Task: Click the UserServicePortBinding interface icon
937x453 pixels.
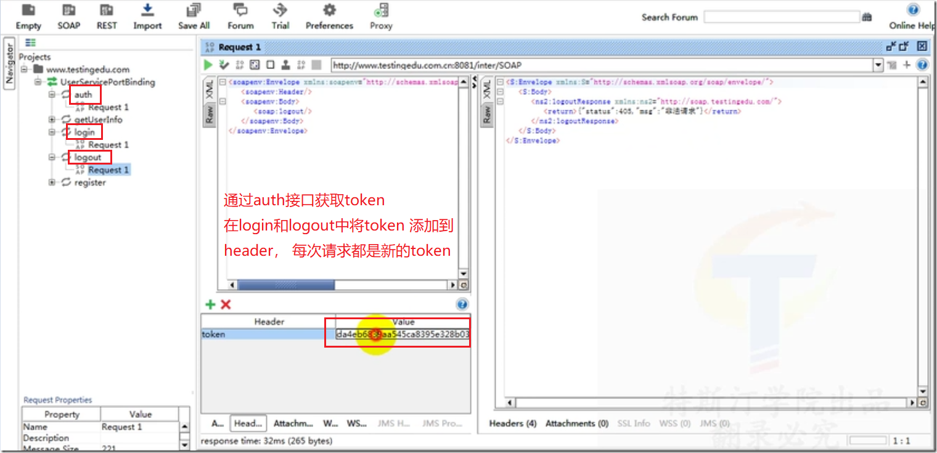Action: (x=52, y=82)
